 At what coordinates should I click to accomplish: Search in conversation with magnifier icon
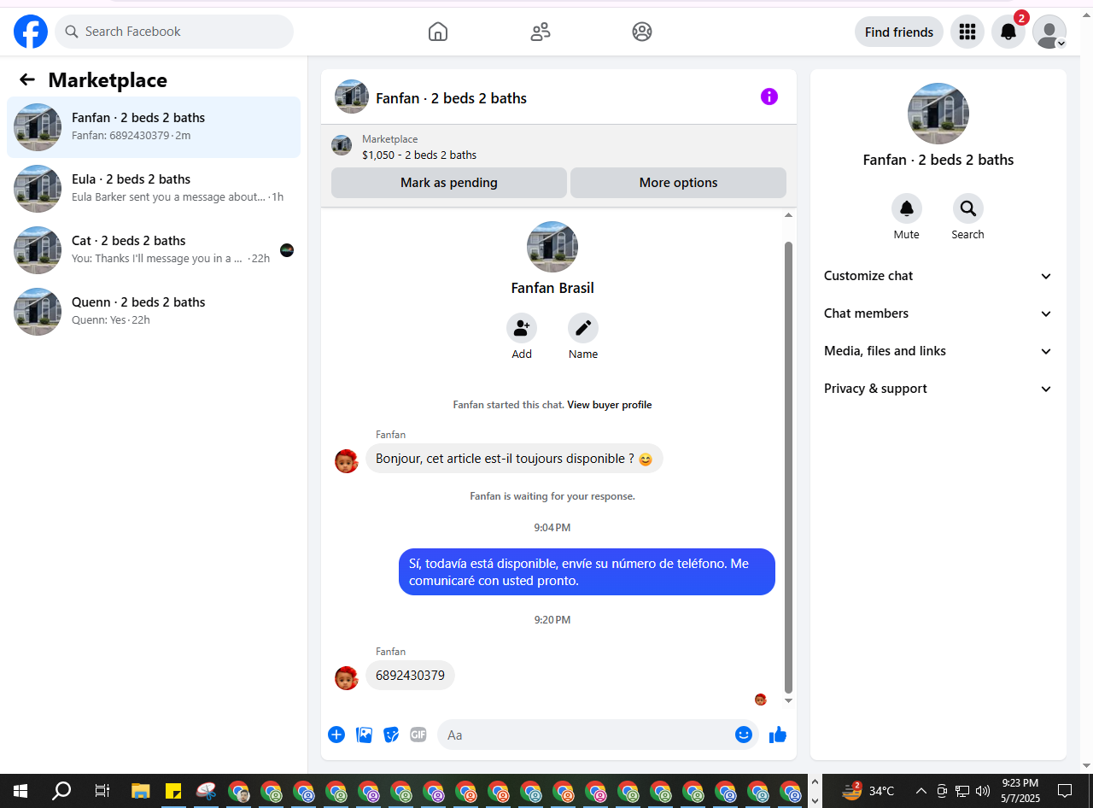click(968, 208)
